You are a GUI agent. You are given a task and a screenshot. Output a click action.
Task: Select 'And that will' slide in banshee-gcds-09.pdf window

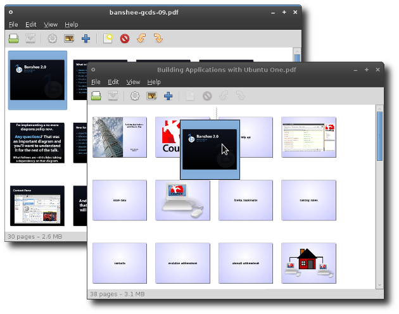(x=80, y=206)
